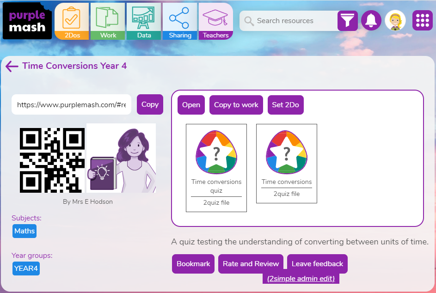Select the Time conversions quiz thumbnail
This screenshot has height=293, width=436.
click(216, 153)
